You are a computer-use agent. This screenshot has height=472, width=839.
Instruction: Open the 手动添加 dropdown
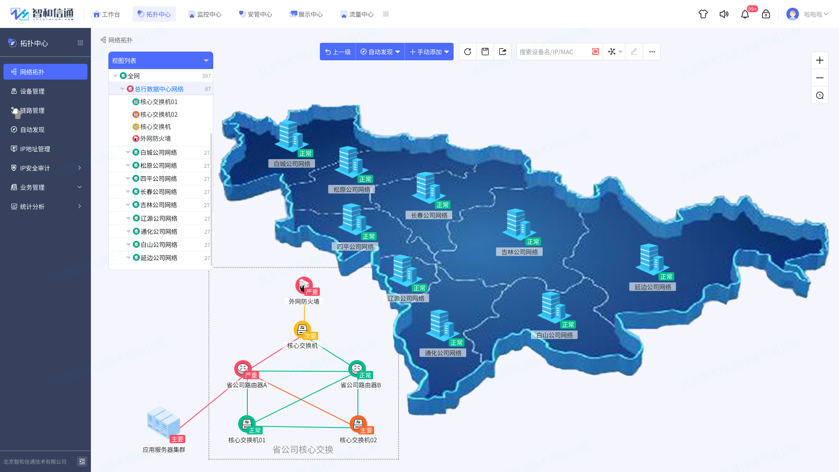pyautogui.click(x=429, y=52)
